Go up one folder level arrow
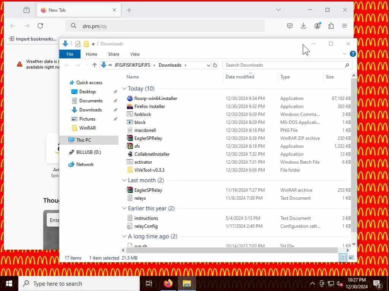The image size is (389, 291). click(x=94, y=65)
